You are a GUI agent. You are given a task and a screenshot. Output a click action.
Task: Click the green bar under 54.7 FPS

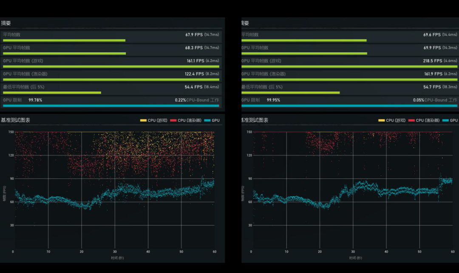[290, 93]
